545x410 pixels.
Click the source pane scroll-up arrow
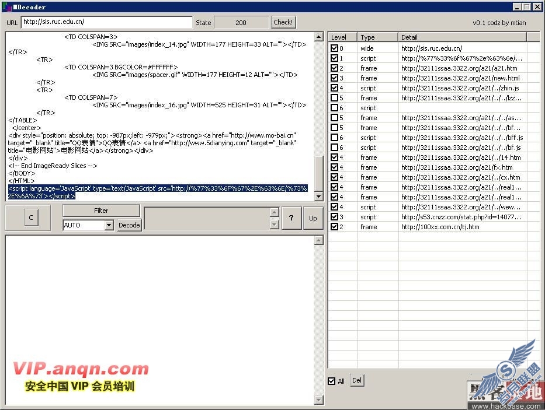coord(319,37)
